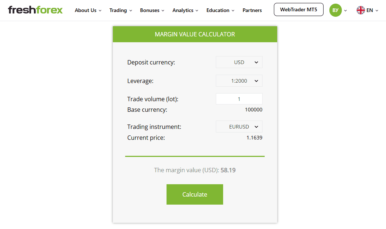Viewport: 386px width, 229px height.
Task: Click the green BY account avatar
Action: [335, 10]
